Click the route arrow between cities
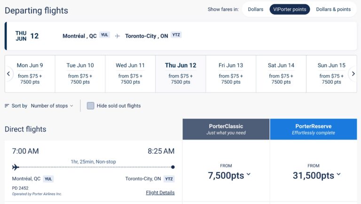361x204 pixels. pyautogui.click(x=117, y=36)
